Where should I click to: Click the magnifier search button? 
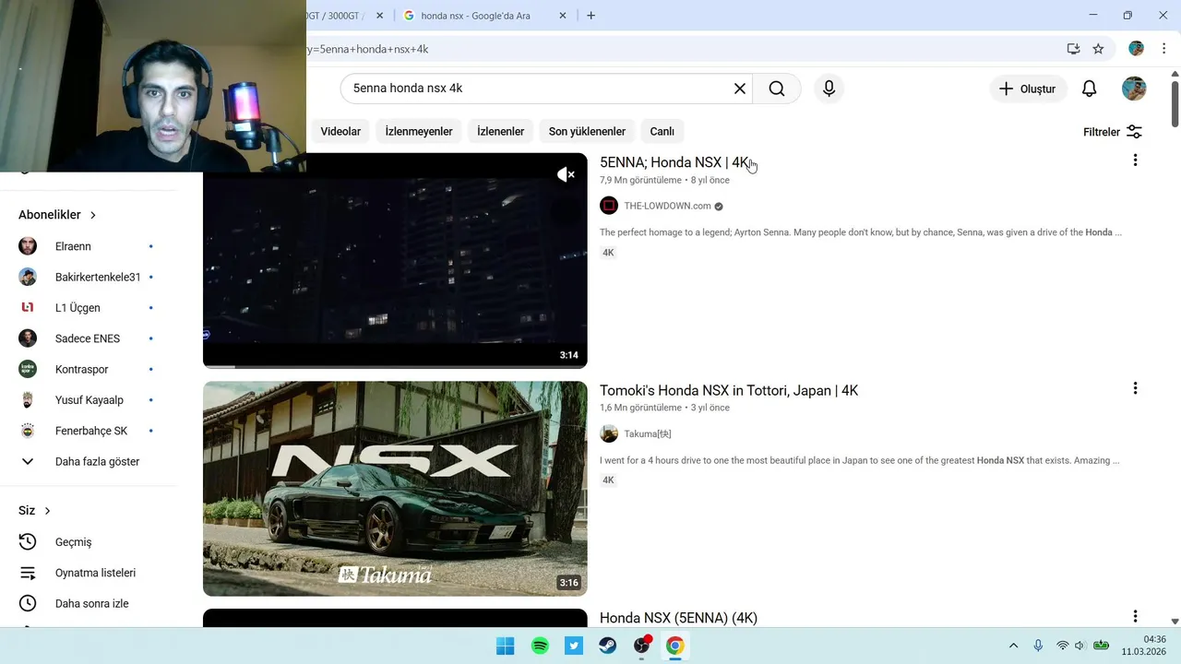777,89
